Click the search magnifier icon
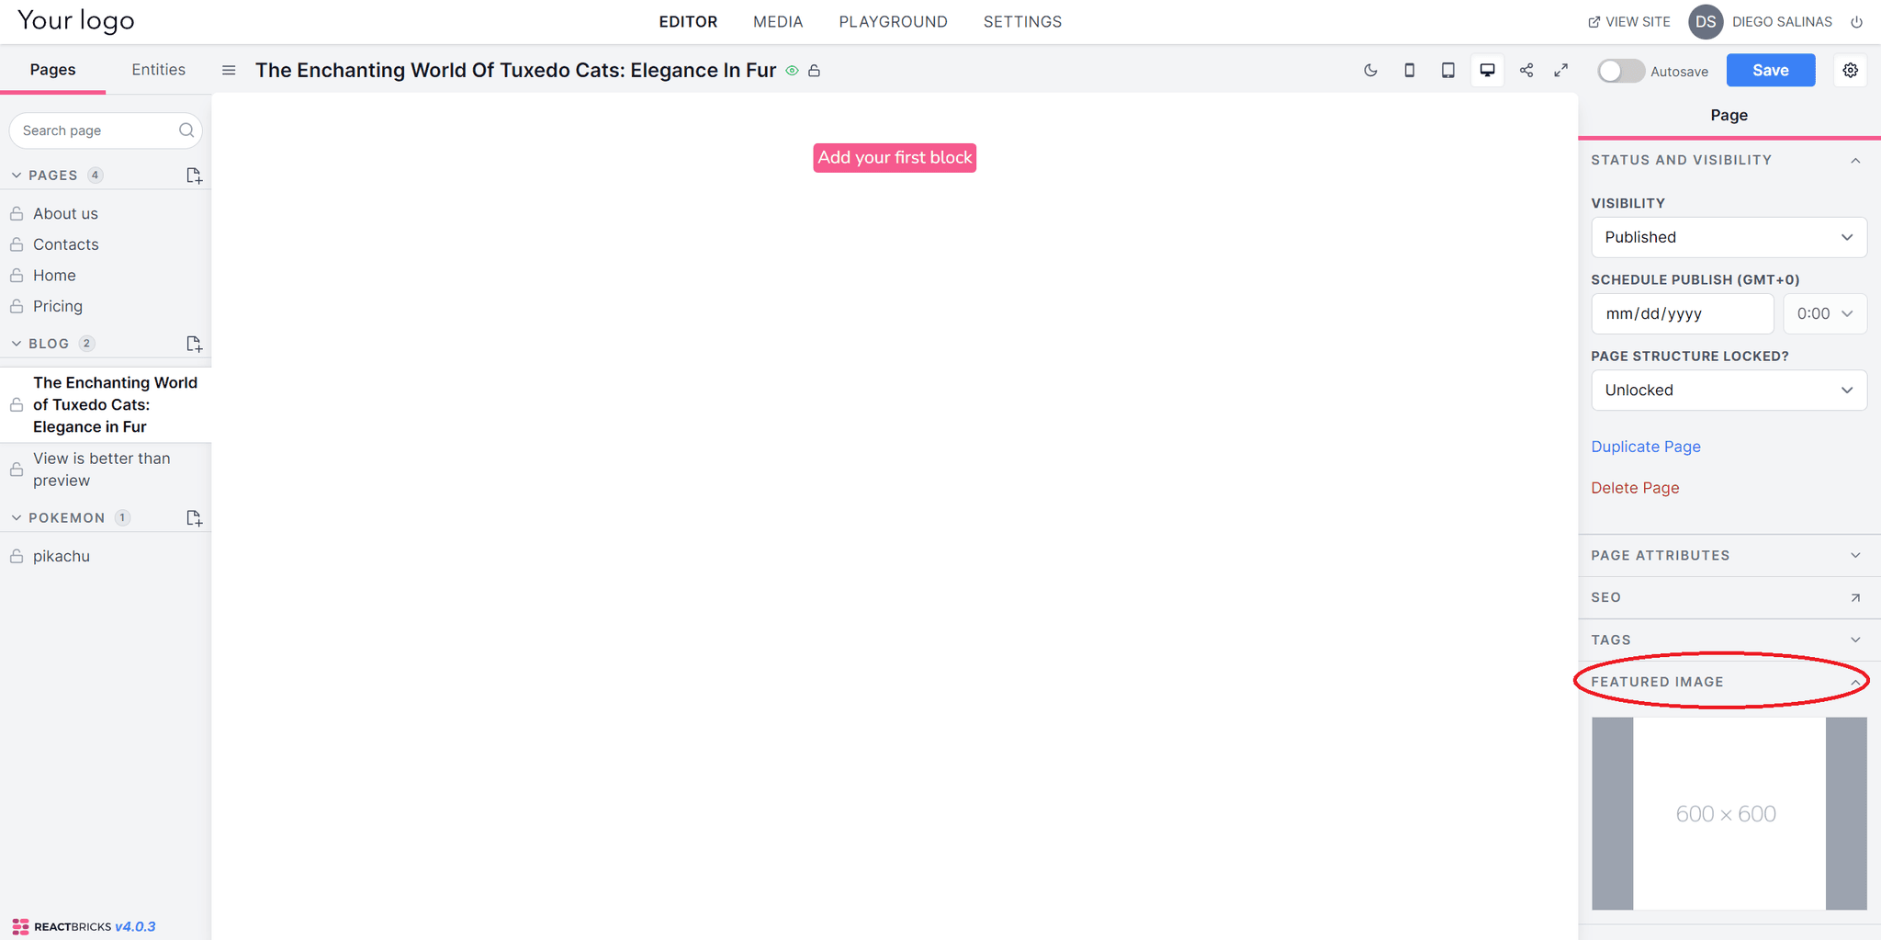The image size is (1881, 940). 186,130
